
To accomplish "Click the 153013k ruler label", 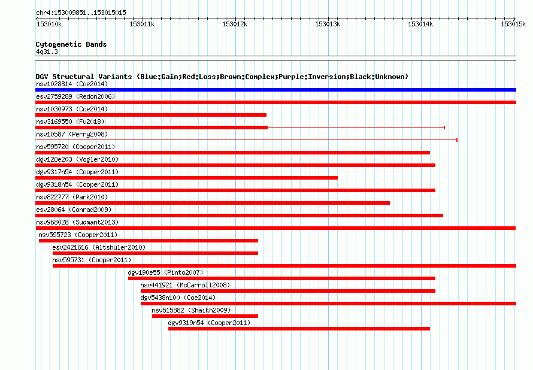I will [x=328, y=24].
